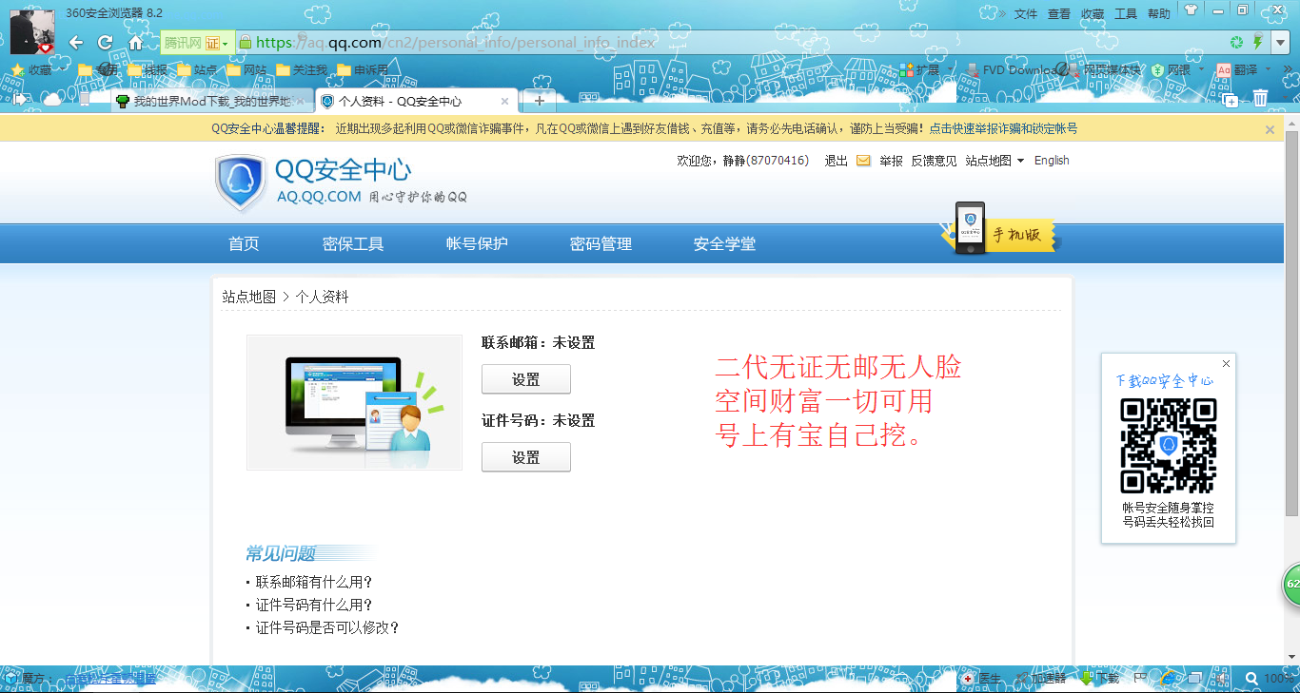Open the mail envelope icon

(864, 161)
